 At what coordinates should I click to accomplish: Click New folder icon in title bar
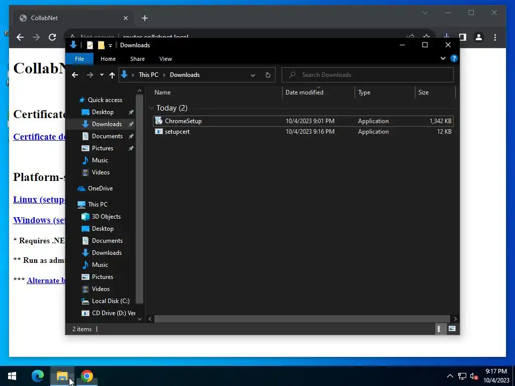click(101, 45)
